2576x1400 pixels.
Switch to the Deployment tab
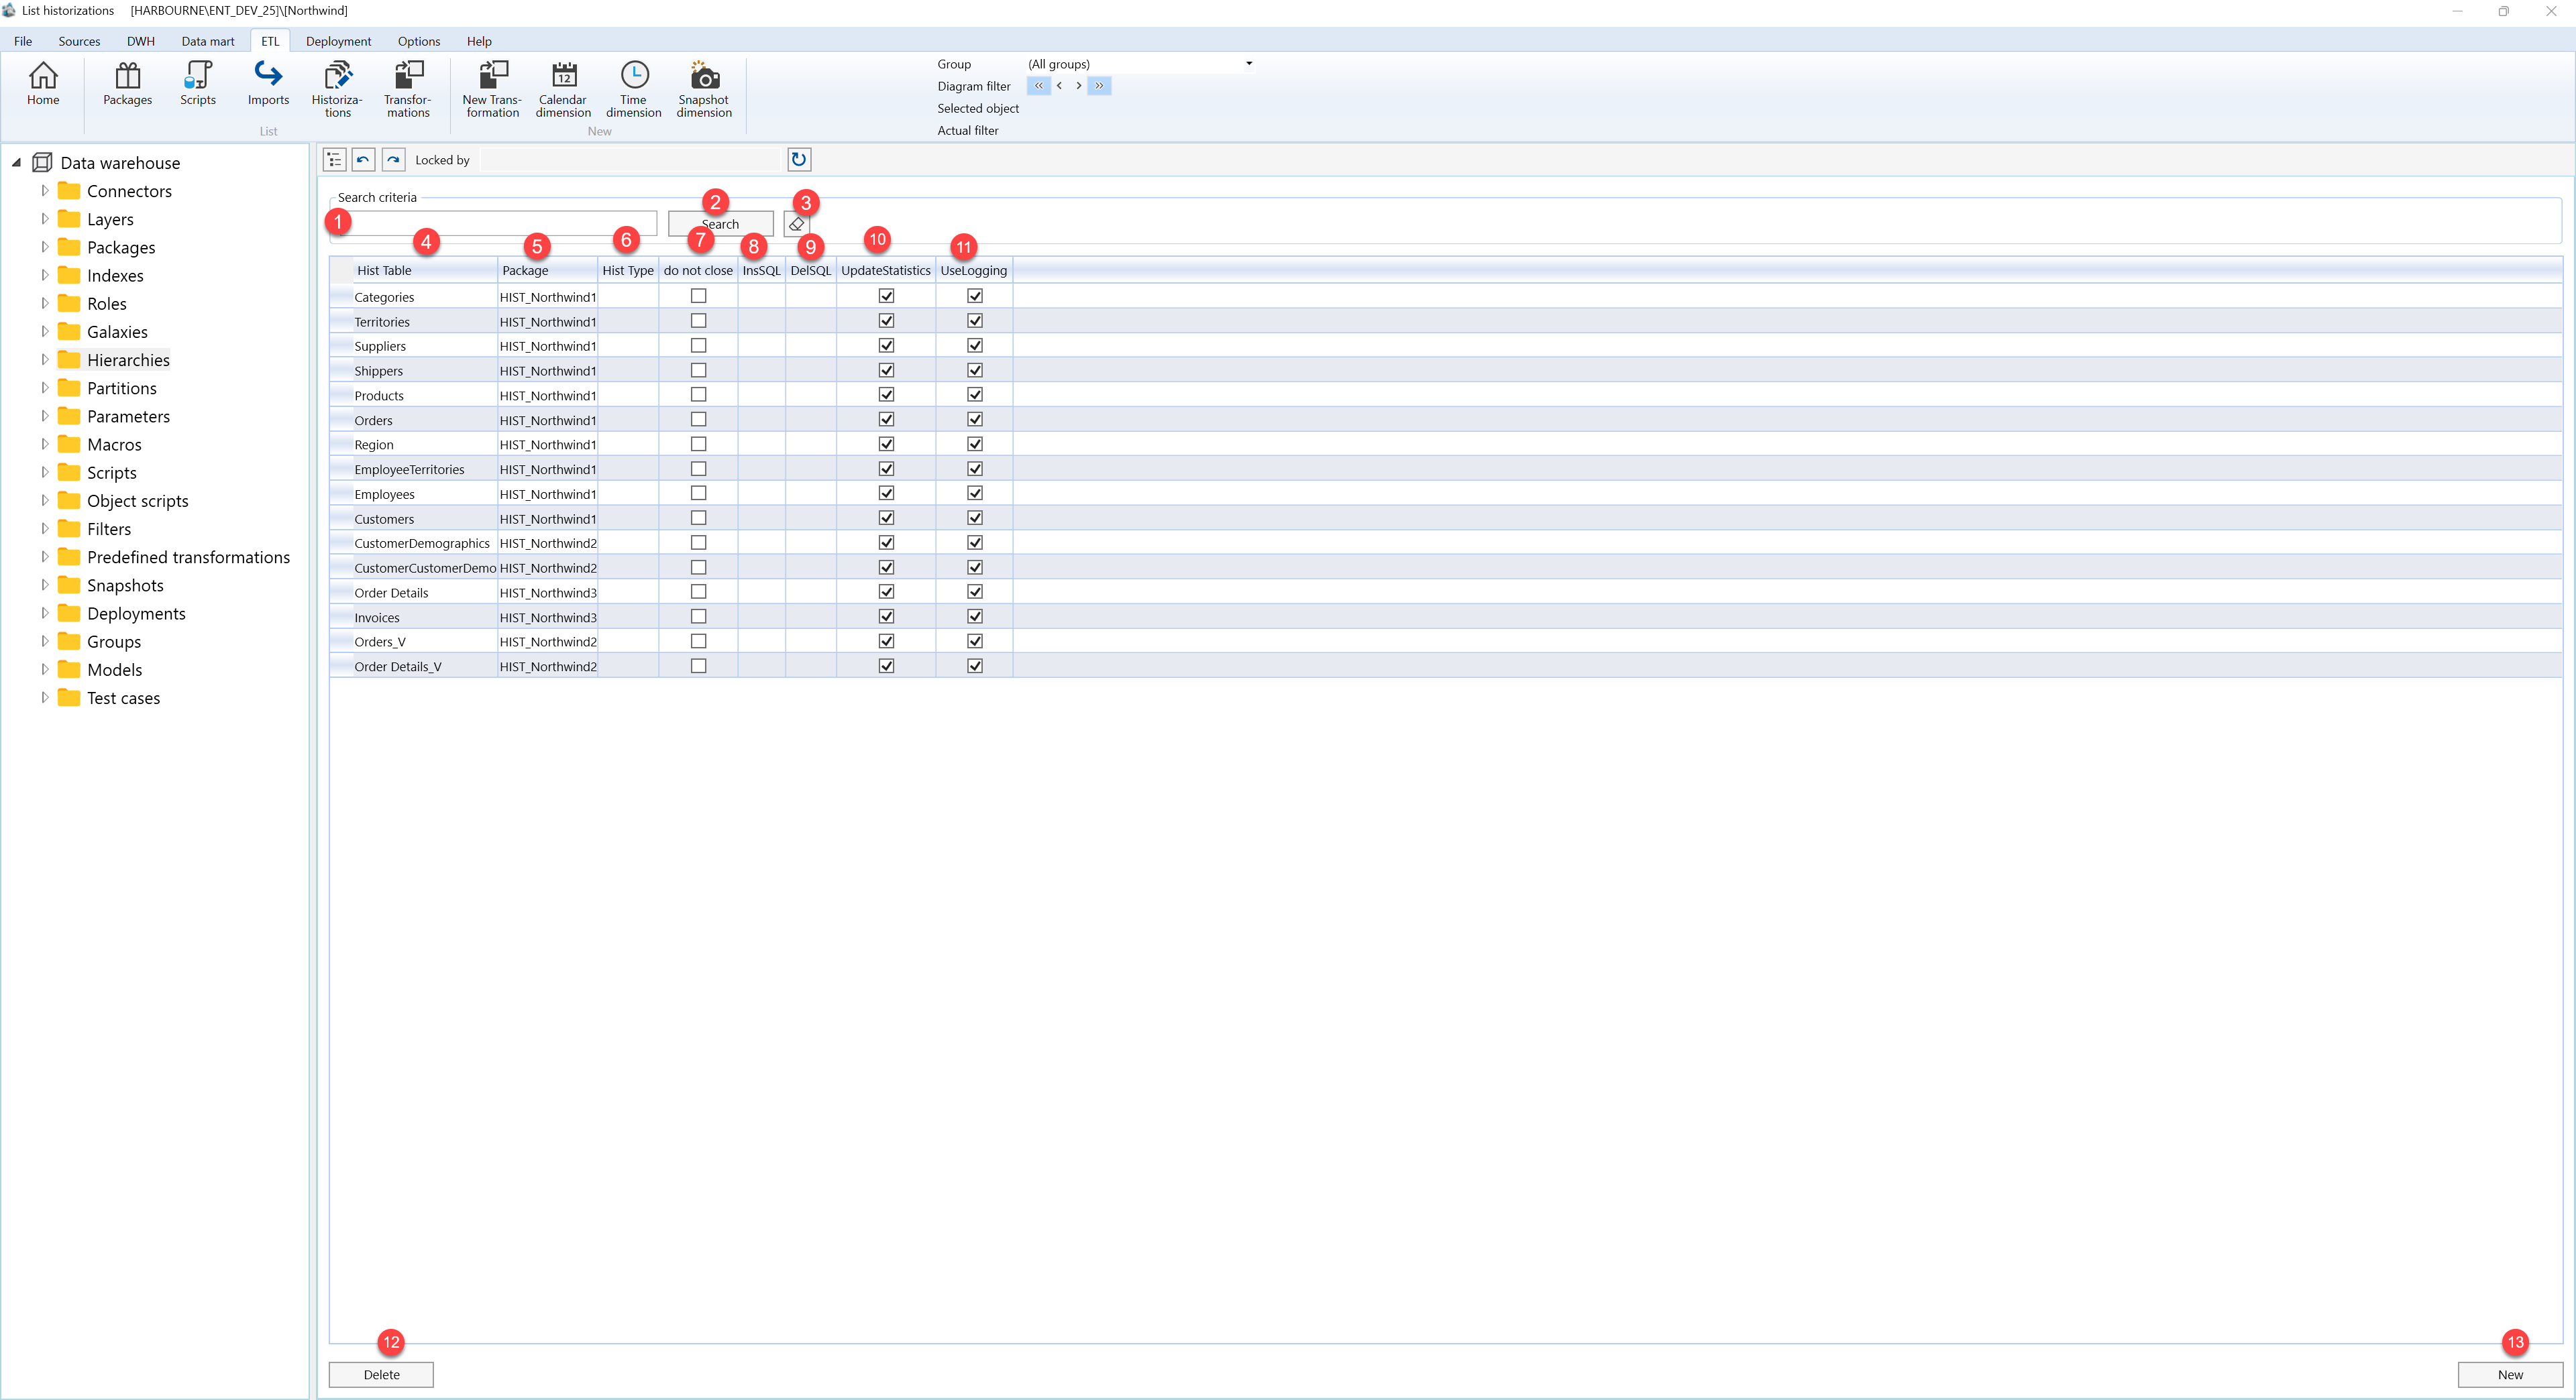tap(338, 41)
